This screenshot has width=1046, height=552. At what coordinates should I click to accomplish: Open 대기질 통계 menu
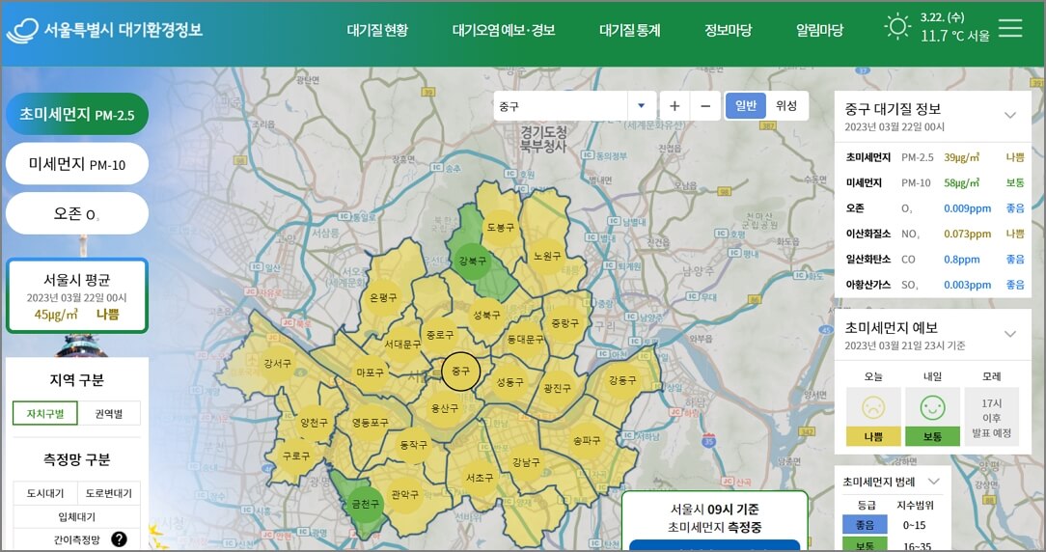(x=630, y=31)
